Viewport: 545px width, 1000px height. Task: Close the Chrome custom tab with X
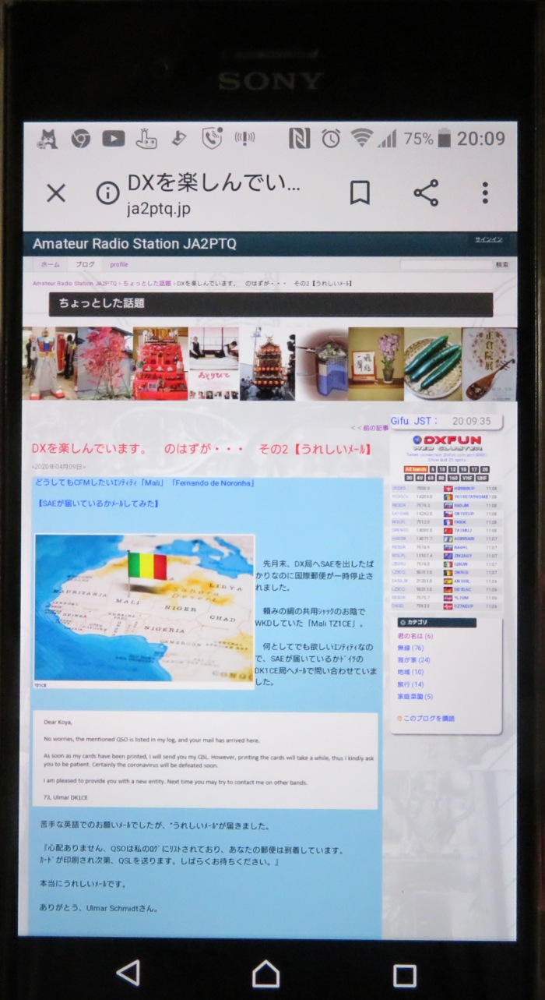(56, 193)
